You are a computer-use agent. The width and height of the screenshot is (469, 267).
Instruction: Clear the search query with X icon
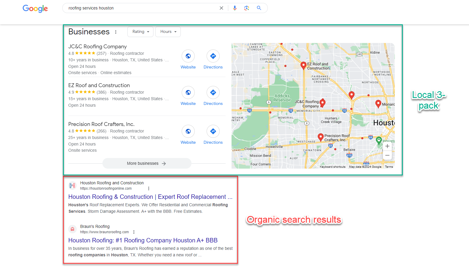point(221,8)
